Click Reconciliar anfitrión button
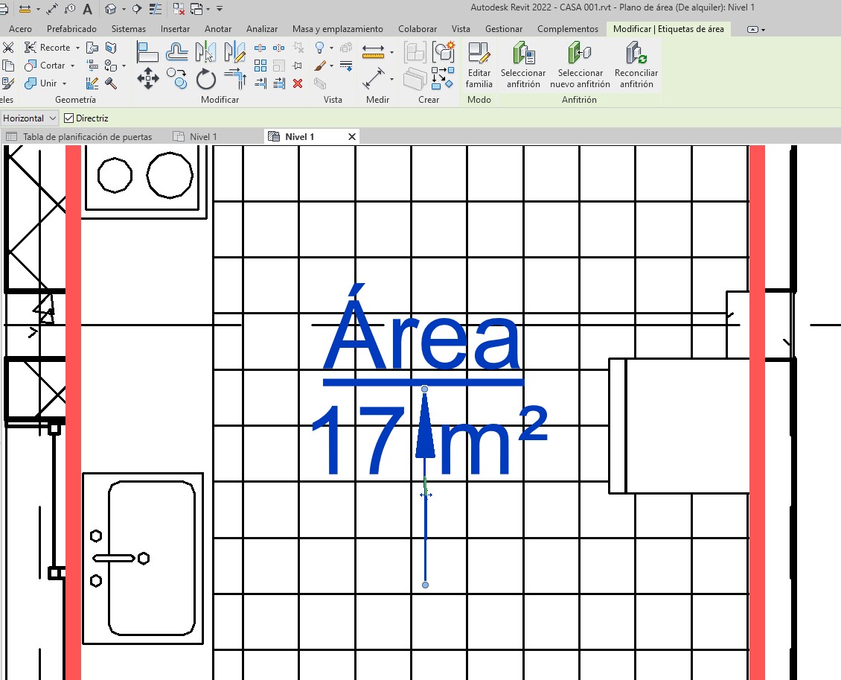The image size is (841, 680). click(x=636, y=66)
